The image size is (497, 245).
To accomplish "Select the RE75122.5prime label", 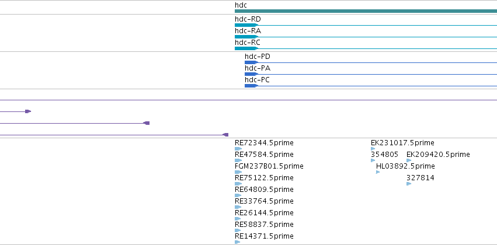I will click(264, 178).
